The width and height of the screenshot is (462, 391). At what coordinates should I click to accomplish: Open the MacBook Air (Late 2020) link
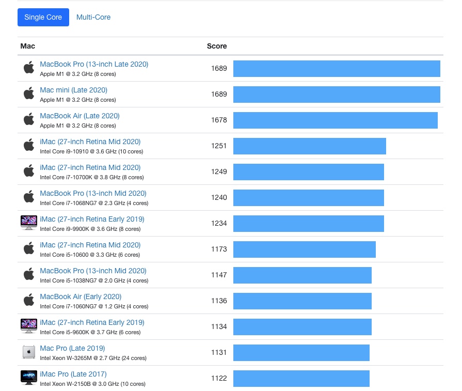coord(79,116)
